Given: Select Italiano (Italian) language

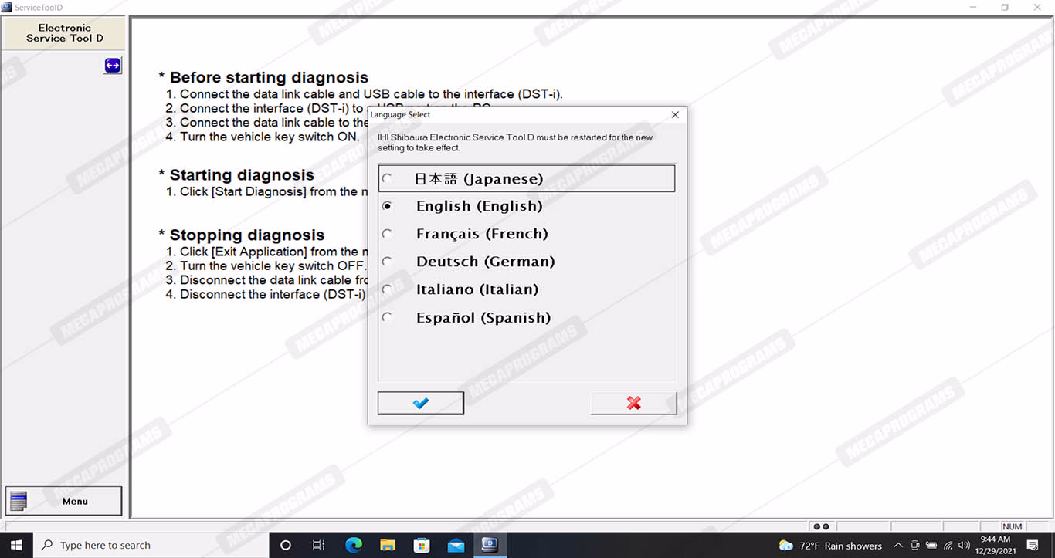Looking at the screenshot, I should (387, 289).
